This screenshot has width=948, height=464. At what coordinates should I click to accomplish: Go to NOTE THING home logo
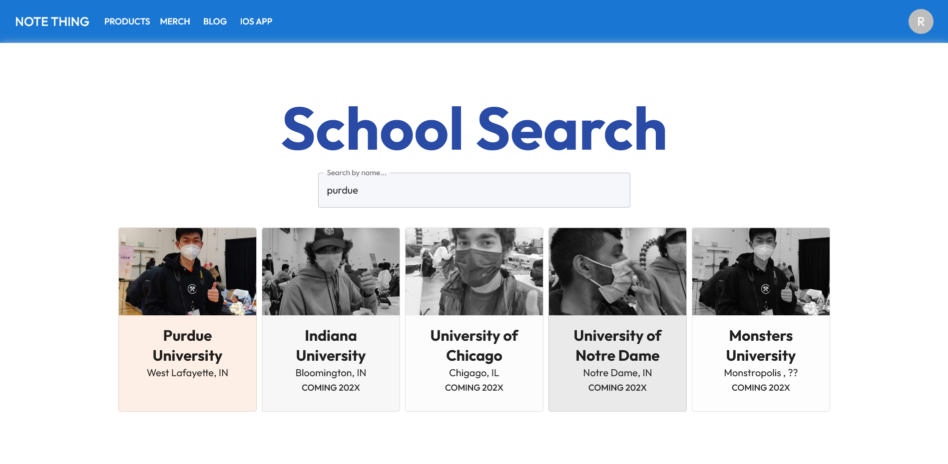tap(52, 21)
